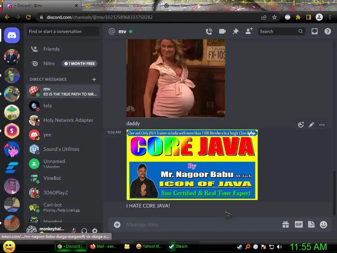337x253 pixels.
Task: Open the Core Java GIF image
Action: point(192,165)
